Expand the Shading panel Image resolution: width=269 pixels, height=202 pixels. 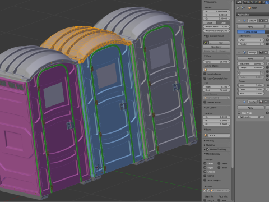coord(205,145)
